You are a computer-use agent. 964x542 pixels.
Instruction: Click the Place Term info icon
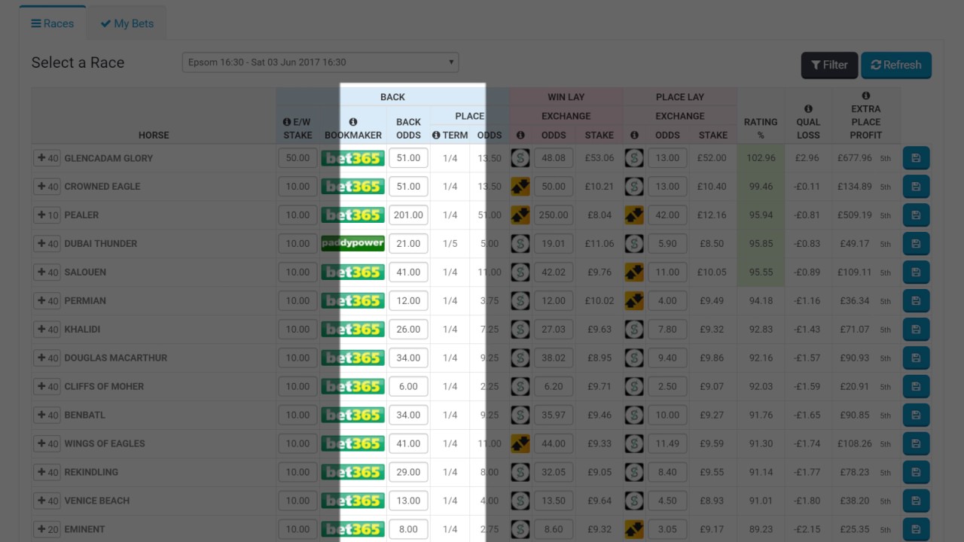436,135
